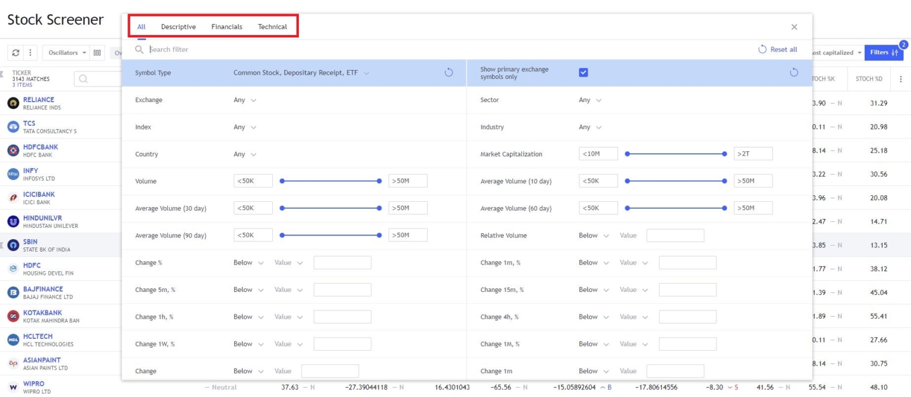
Task: Expand the Exchange Any dropdown
Action: click(245, 100)
